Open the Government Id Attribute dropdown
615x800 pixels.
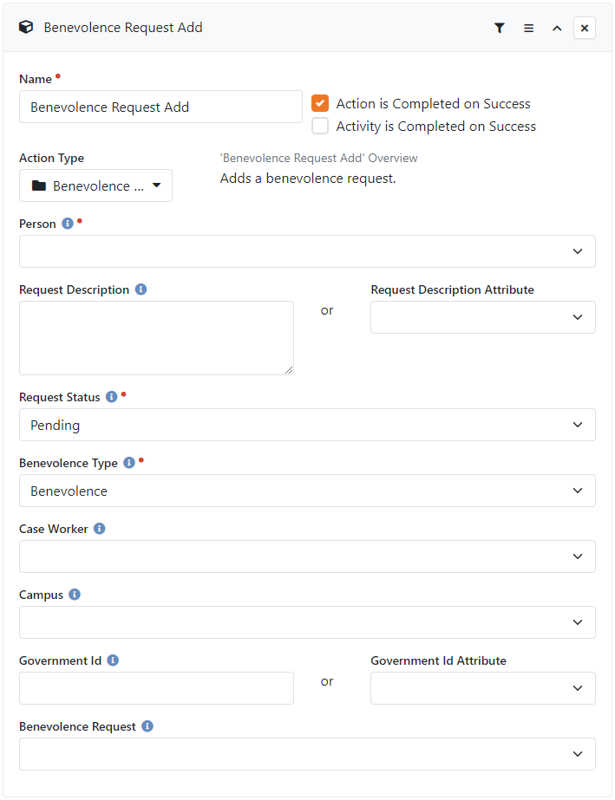point(482,688)
